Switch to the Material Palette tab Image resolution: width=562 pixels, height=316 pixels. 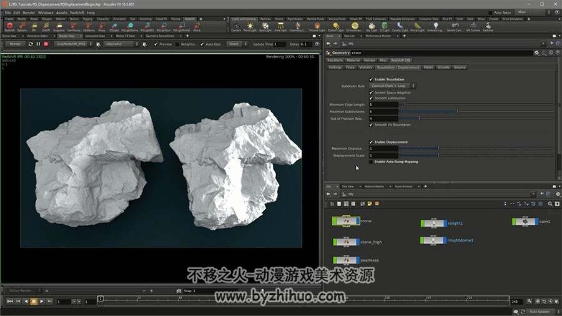(374, 187)
